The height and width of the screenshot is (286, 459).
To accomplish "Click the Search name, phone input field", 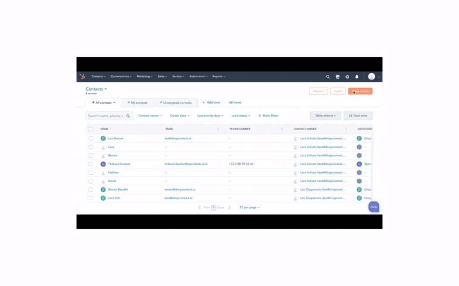I will click(105, 116).
